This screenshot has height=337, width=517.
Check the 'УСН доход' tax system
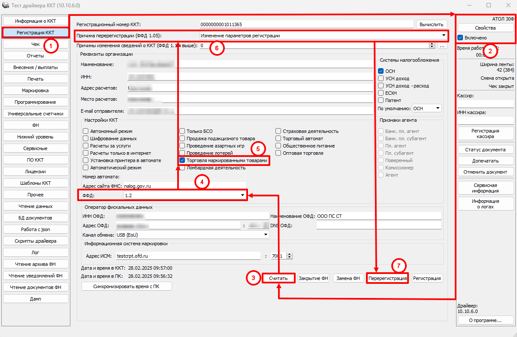point(381,78)
